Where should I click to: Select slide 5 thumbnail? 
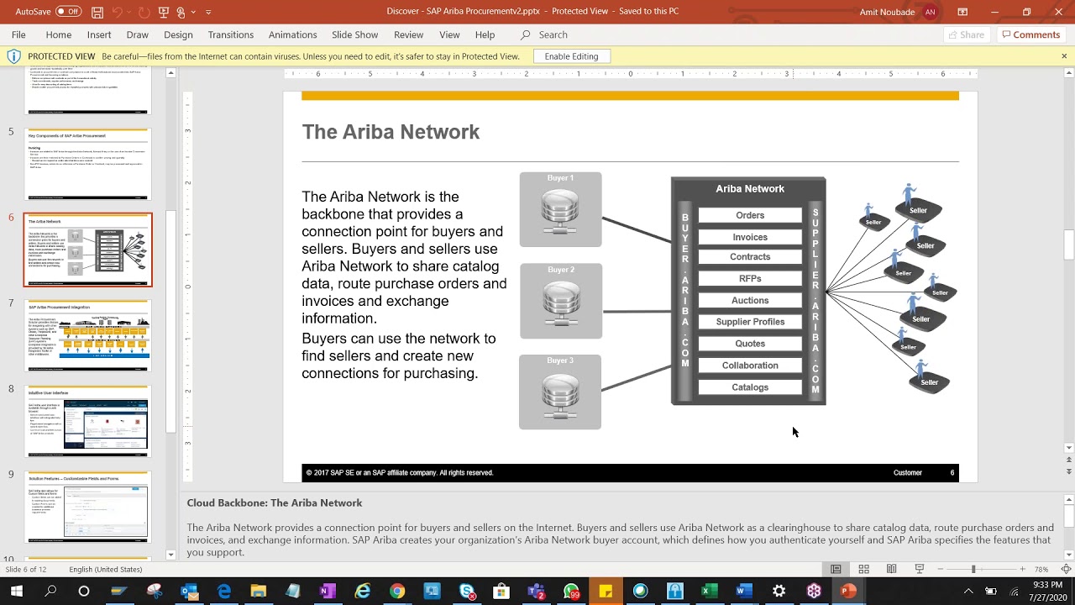[x=88, y=164]
